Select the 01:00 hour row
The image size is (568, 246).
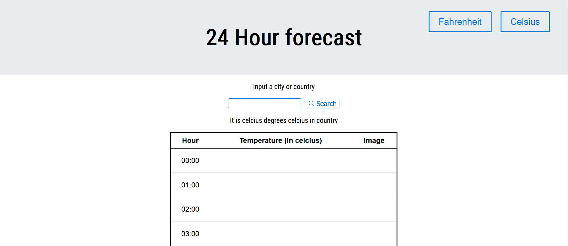[x=190, y=185]
